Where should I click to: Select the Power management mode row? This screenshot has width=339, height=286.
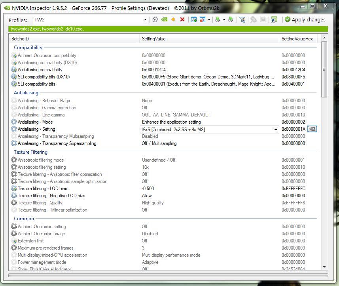(163, 262)
